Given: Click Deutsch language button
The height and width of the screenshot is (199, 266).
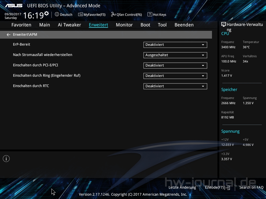Looking at the screenshot, I should (x=66, y=15).
